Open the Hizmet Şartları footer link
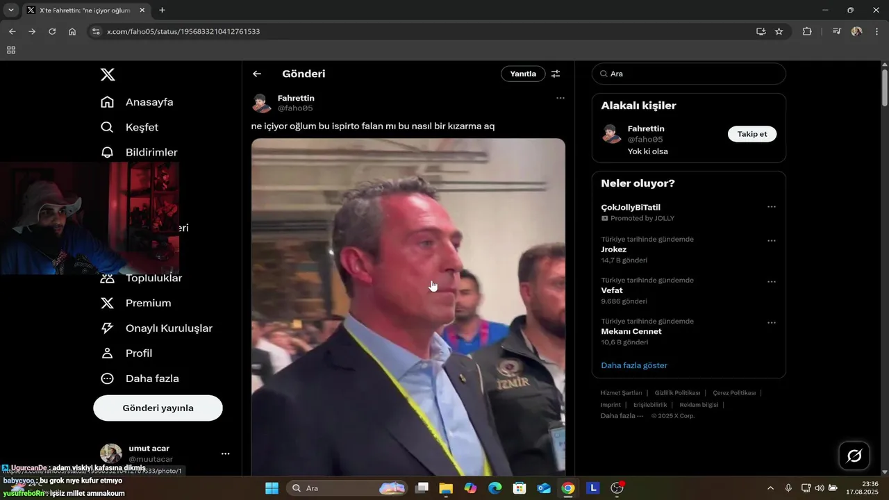The image size is (889, 500). (x=621, y=393)
